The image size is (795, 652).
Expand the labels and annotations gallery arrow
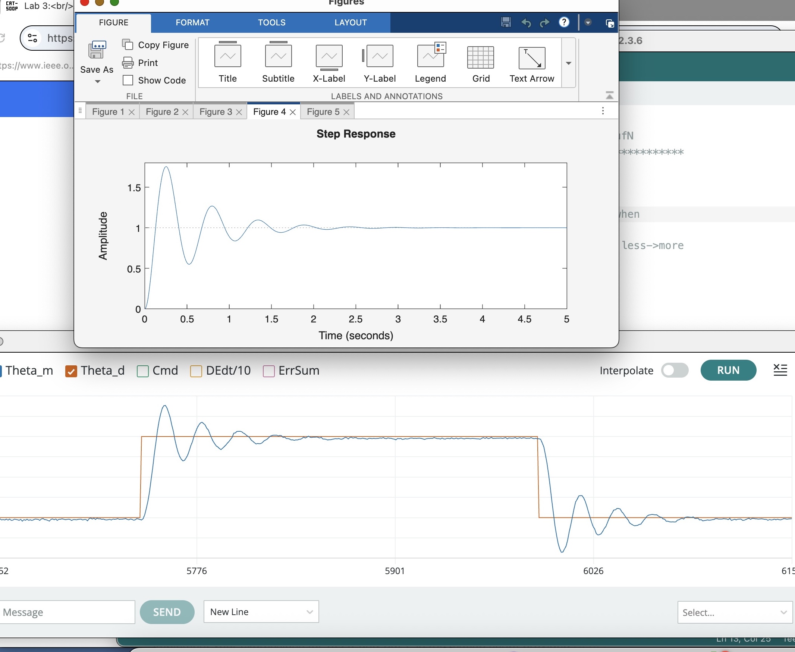coord(568,63)
